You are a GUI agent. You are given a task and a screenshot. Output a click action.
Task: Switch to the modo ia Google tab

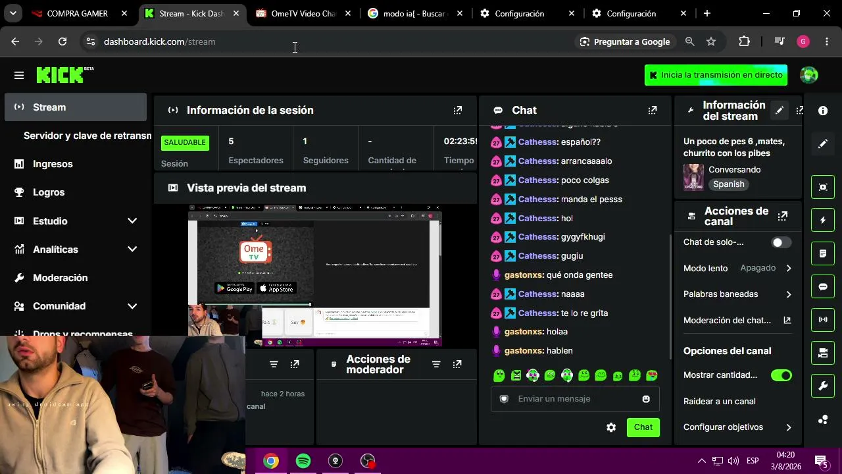[x=415, y=13]
